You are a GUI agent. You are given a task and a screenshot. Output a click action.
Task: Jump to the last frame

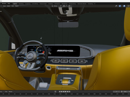(x=69, y=92)
